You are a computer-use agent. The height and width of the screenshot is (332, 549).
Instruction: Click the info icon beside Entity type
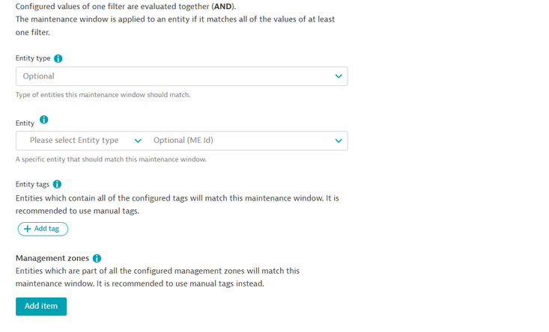pyautogui.click(x=58, y=58)
